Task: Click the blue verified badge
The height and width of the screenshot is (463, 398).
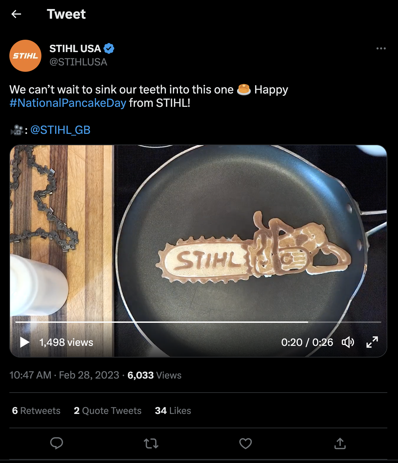Action: 109,49
